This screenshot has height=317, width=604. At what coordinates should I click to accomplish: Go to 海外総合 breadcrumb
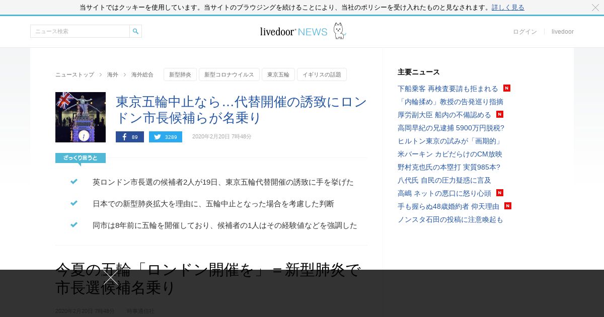click(x=142, y=74)
